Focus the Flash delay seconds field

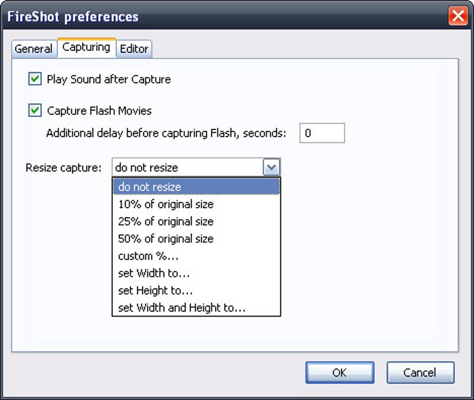(x=322, y=133)
